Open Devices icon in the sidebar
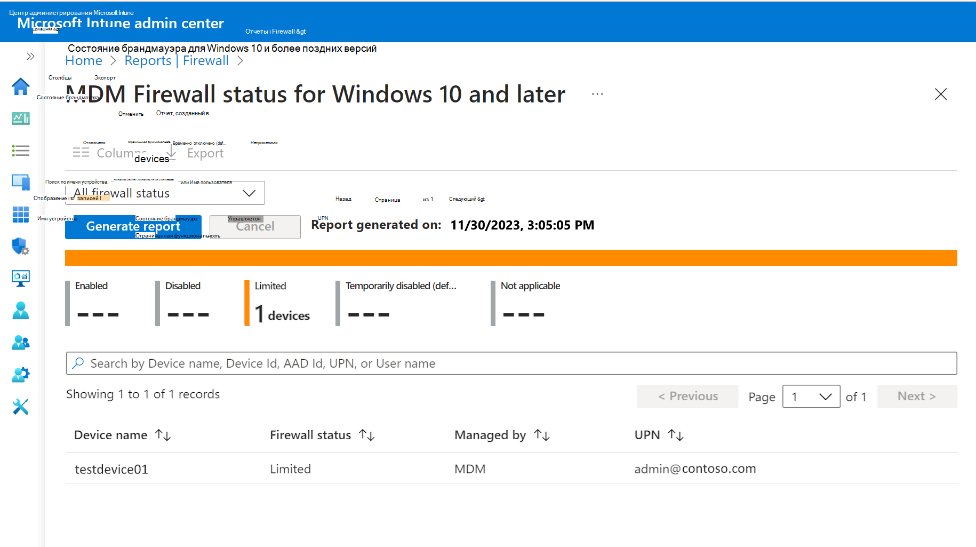The image size is (976, 547). 21,183
